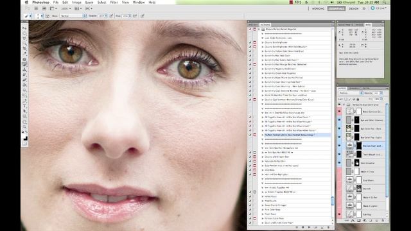The width and height of the screenshot is (411, 231).
Task: Switch to the History tab
Action: (253, 24)
